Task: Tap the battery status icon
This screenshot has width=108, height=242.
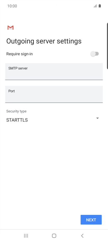Action: pos(100,6)
